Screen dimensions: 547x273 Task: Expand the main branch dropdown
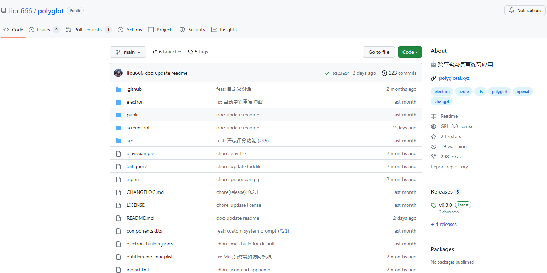(x=128, y=52)
